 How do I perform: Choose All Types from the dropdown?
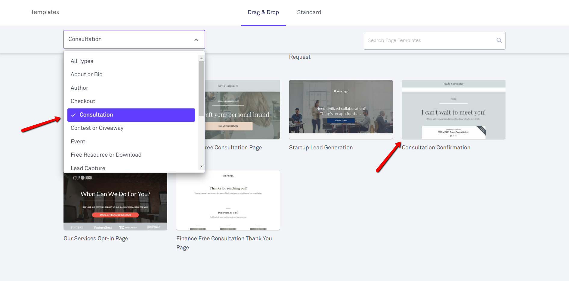82,61
